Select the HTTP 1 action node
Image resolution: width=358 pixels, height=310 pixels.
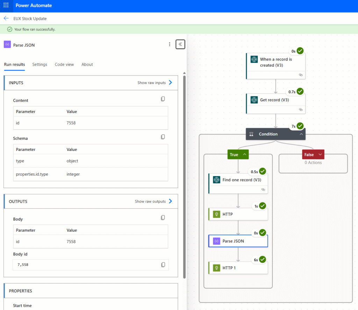tap(238, 268)
